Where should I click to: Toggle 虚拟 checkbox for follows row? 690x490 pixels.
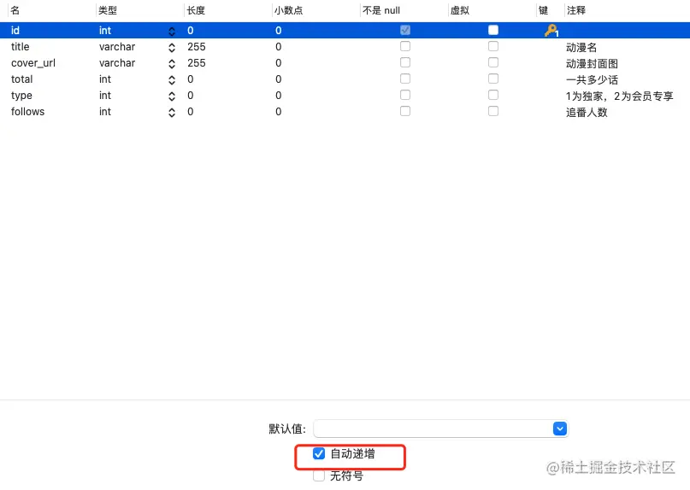pyautogui.click(x=493, y=111)
